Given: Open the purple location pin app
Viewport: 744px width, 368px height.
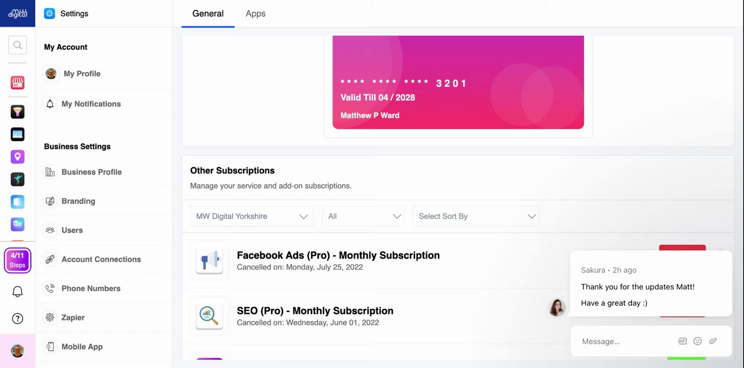Looking at the screenshot, I should pos(17,156).
